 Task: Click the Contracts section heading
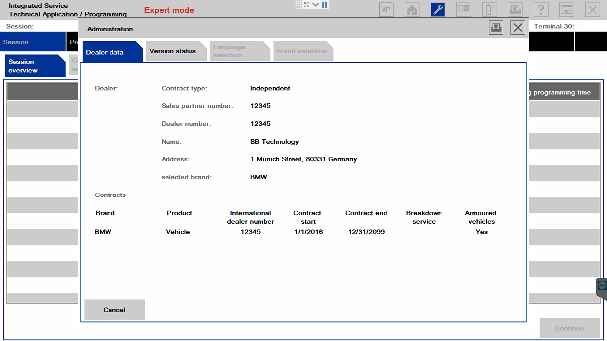click(x=110, y=195)
